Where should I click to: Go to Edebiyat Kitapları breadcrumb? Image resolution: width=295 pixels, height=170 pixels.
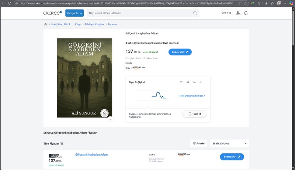pos(94,24)
